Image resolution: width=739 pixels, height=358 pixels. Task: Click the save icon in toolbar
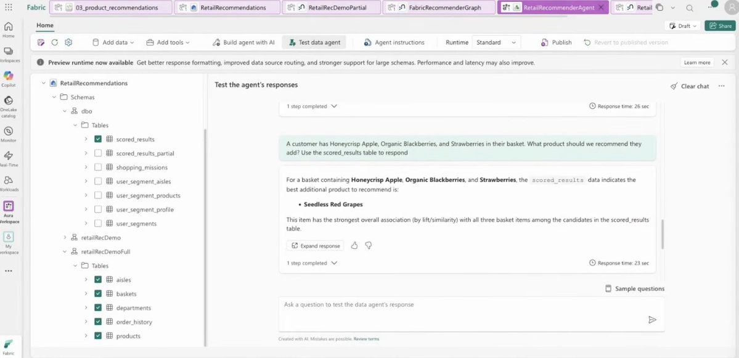pyautogui.click(x=41, y=43)
